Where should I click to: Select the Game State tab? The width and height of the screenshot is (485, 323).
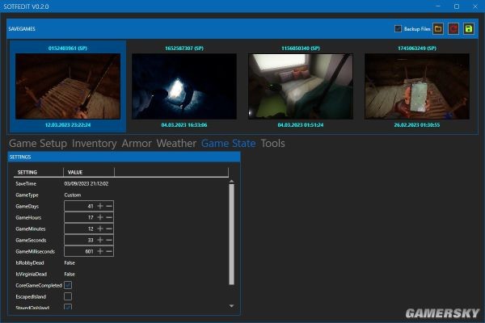tap(228, 144)
